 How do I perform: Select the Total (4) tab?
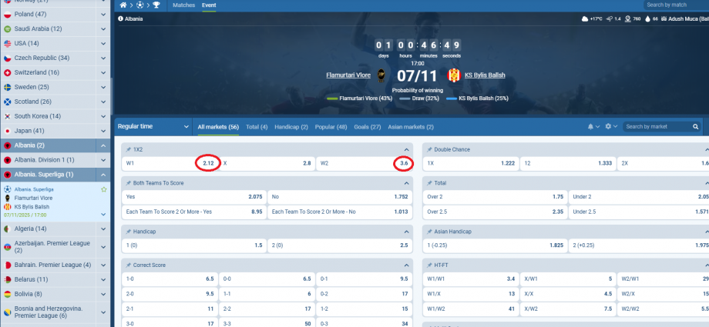[x=257, y=128]
